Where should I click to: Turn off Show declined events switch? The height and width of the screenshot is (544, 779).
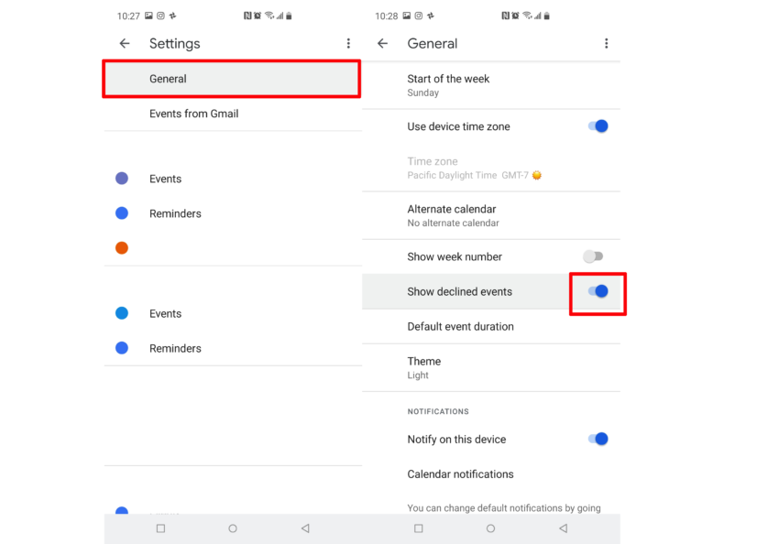point(598,291)
